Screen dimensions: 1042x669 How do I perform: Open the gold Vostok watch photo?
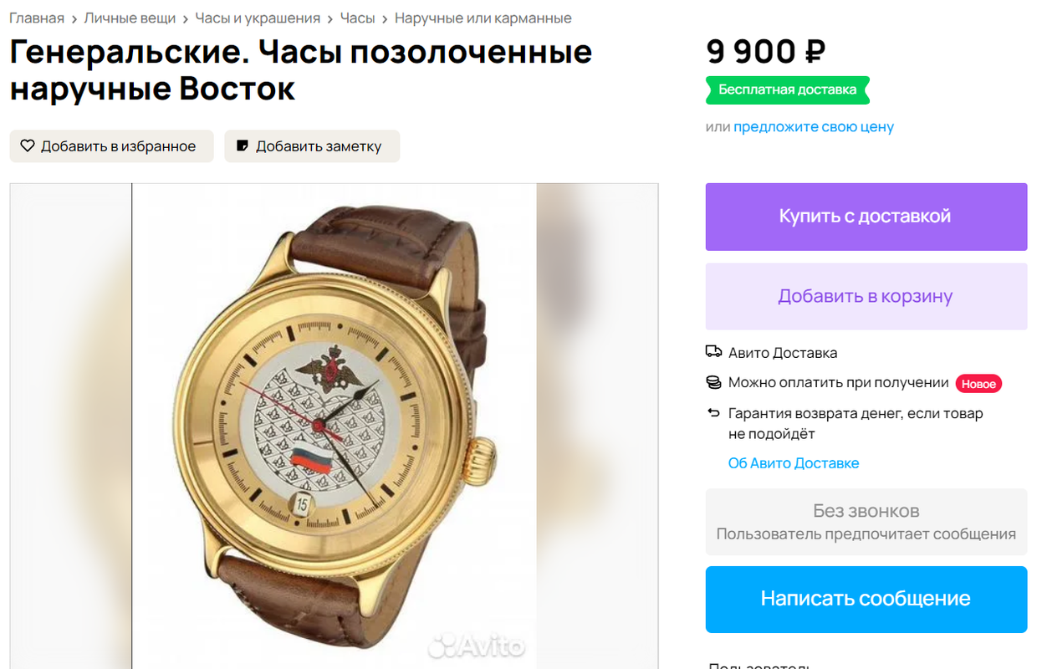click(335, 426)
